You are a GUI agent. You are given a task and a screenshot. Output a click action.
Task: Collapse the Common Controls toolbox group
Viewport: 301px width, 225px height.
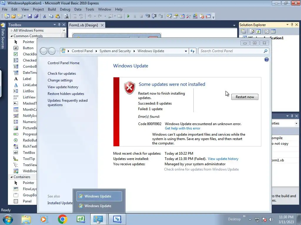11,36
